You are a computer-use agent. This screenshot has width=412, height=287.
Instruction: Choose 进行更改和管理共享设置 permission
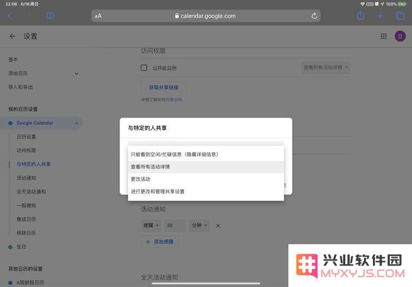point(206,192)
